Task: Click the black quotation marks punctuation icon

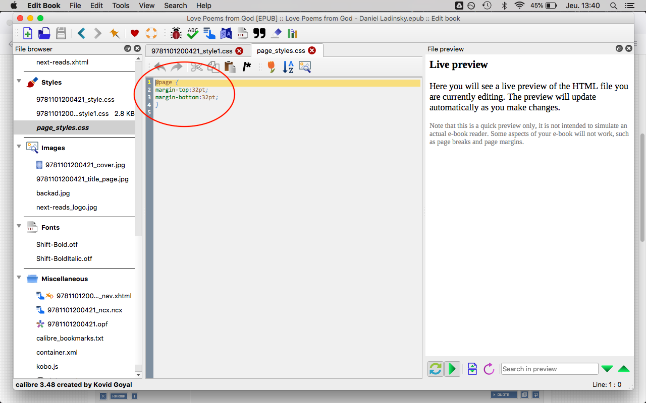Action: 259,34
